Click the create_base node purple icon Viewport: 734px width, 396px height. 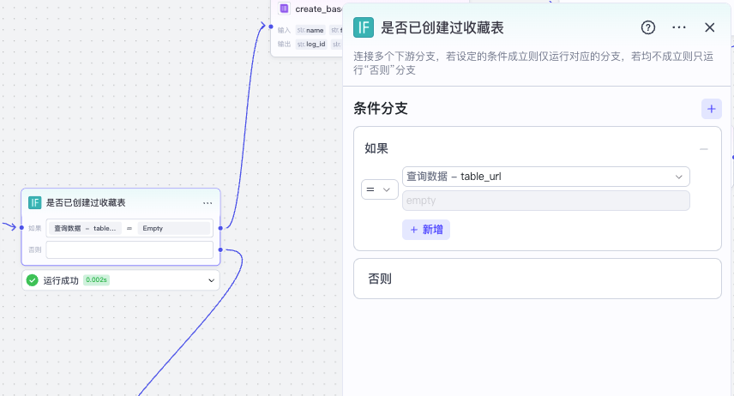point(285,9)
